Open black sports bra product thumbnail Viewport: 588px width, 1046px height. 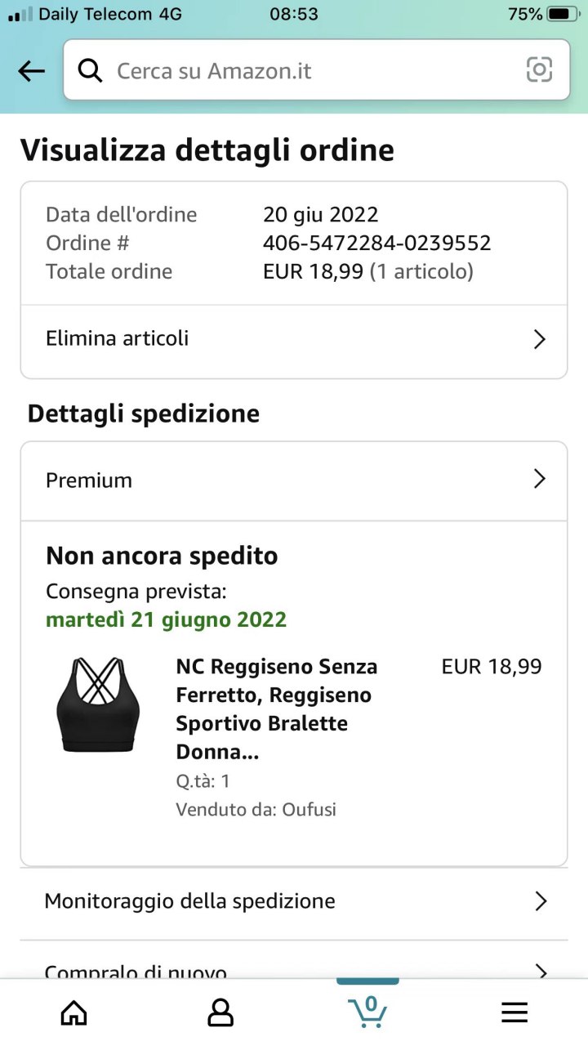(98, 704)
